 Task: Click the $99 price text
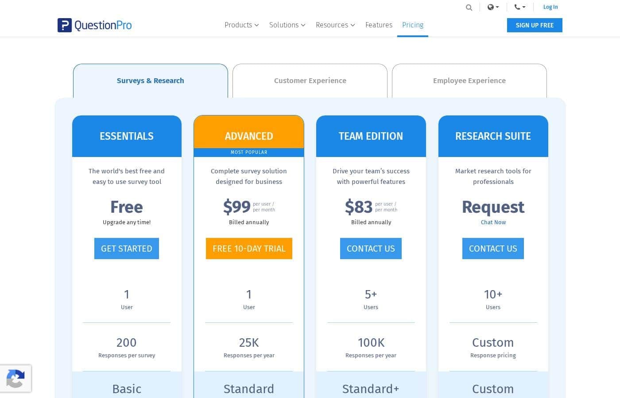pos(237,207)
